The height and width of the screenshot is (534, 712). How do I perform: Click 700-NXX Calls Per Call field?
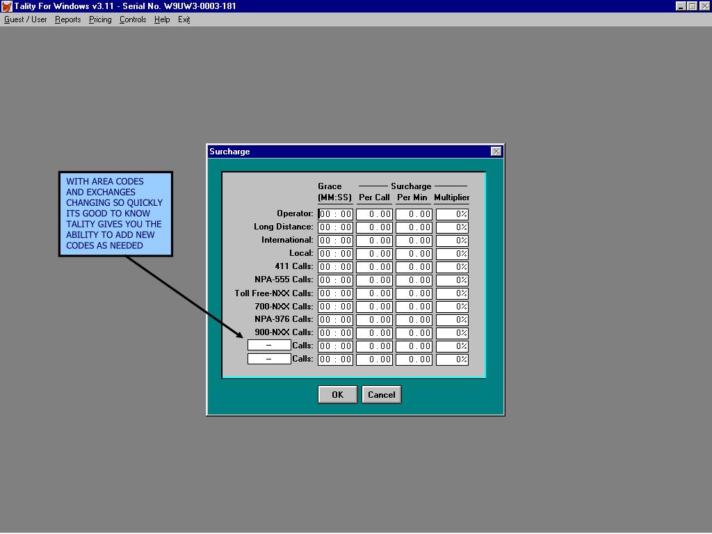point(375,307)
